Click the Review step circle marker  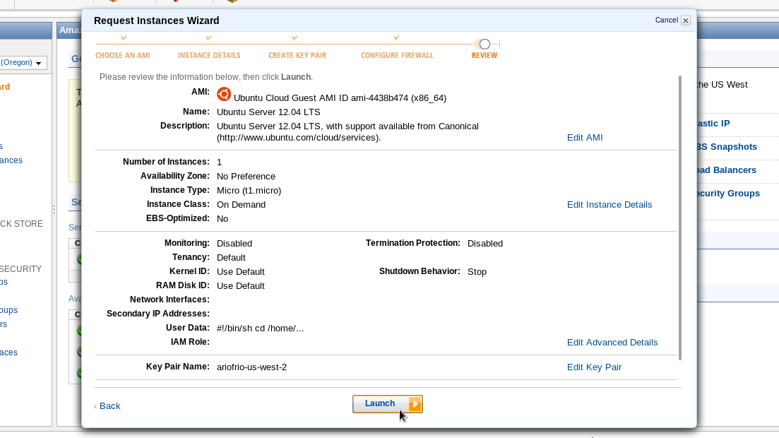click(x=485, y=45)
